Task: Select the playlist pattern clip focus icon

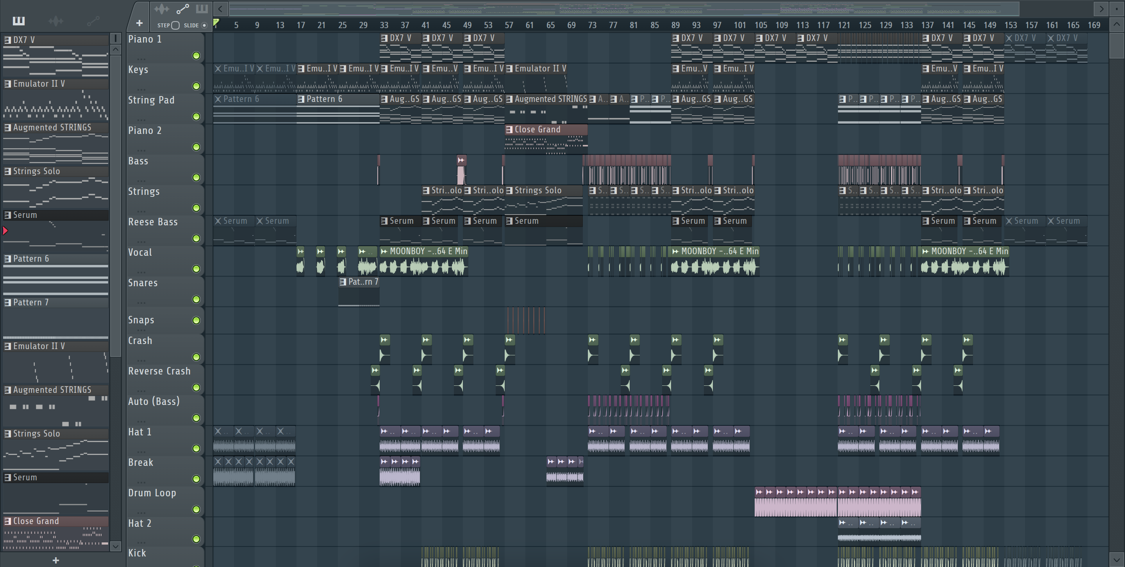Action: pyautogui.click(x=202, y=9)
